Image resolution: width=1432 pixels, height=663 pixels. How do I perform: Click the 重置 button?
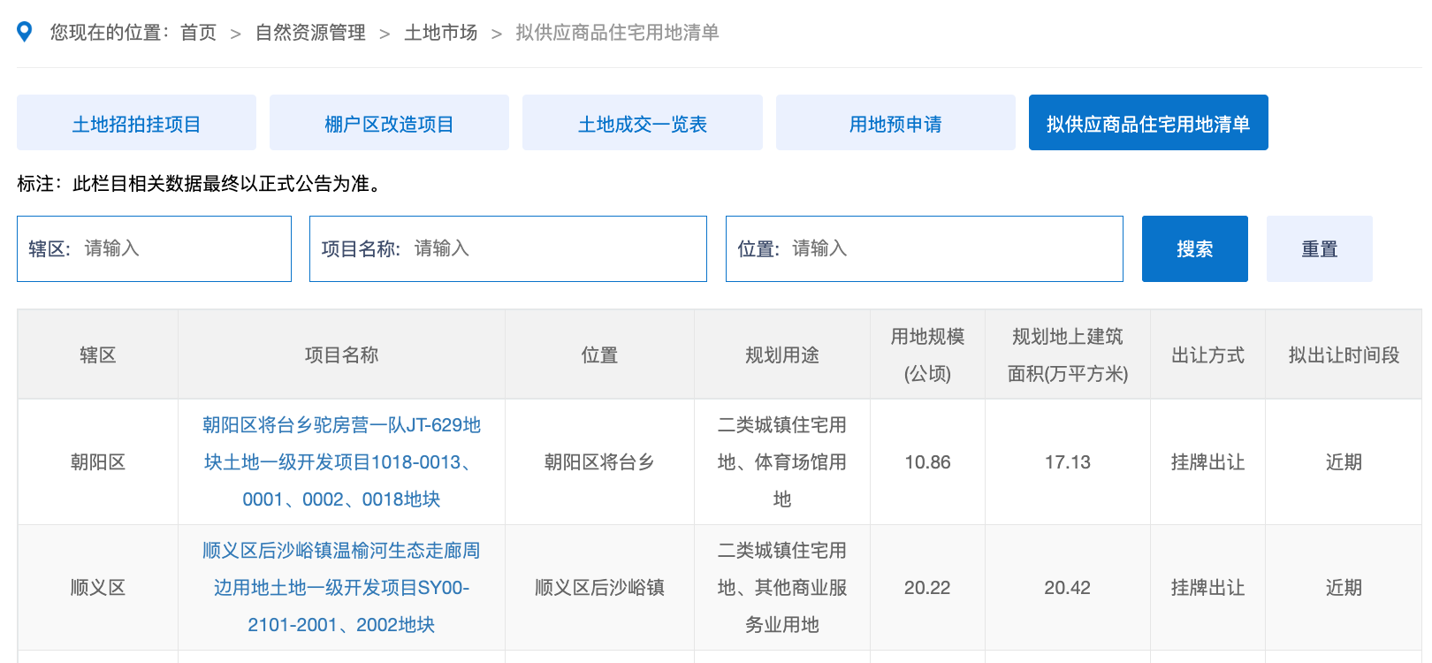click(x=1320, y=248)
